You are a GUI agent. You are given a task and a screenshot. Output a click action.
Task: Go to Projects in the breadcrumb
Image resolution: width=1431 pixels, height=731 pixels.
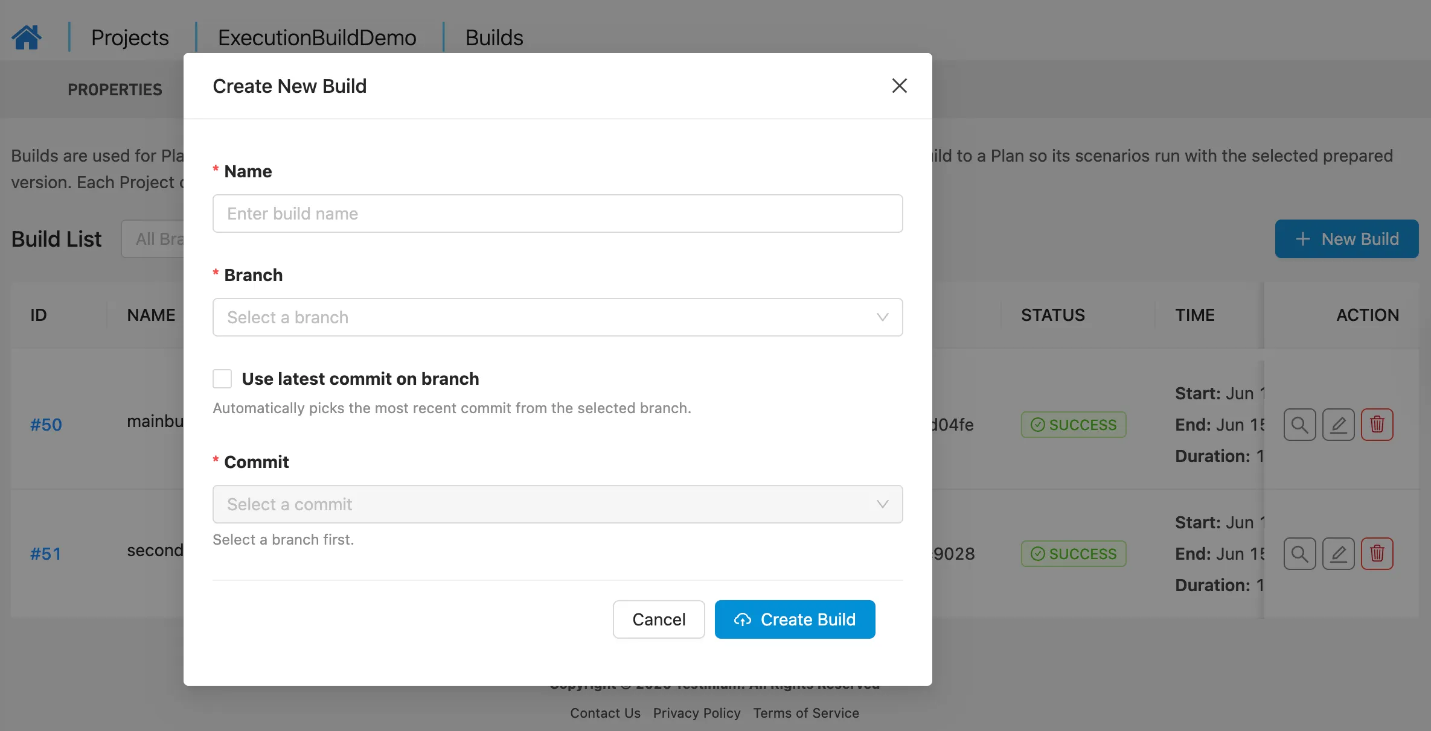click(130, 37)
